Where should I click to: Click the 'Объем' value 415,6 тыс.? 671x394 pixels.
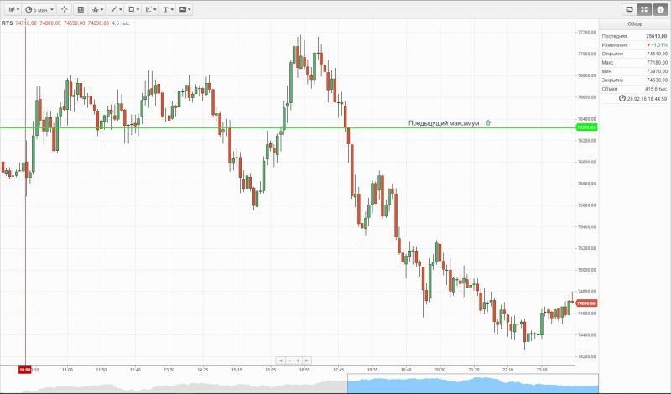pos(656,89)
